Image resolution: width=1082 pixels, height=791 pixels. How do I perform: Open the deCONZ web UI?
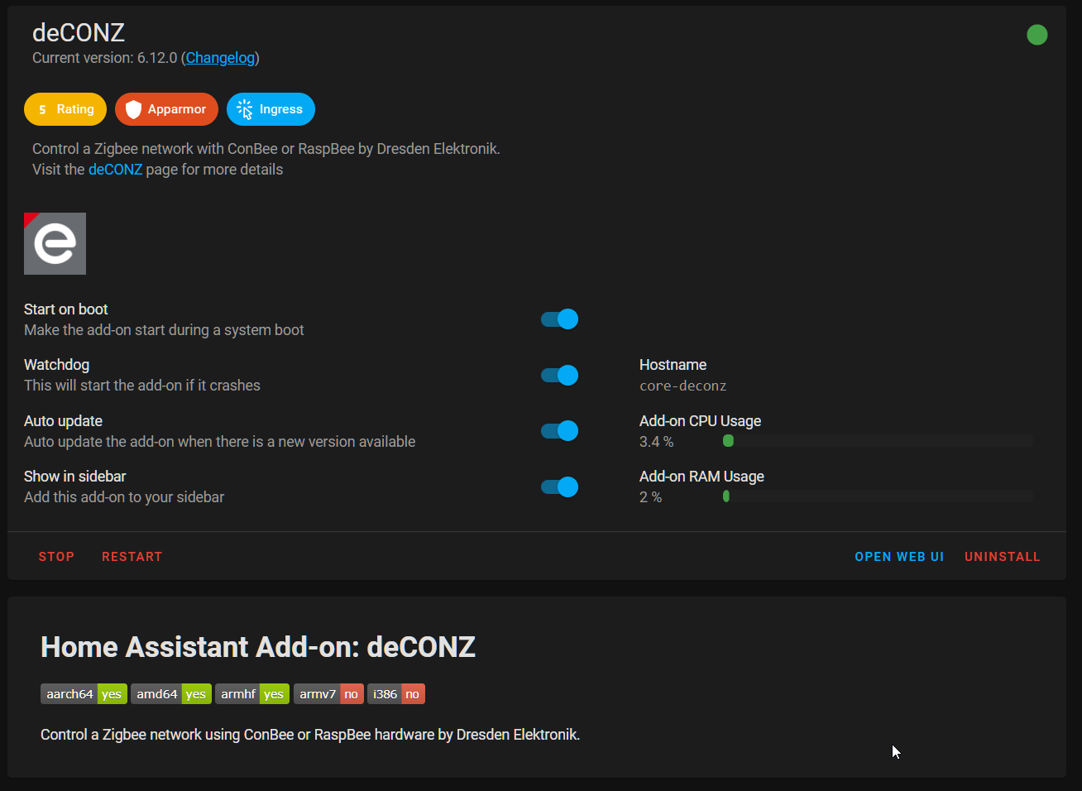tap(899, 556)
